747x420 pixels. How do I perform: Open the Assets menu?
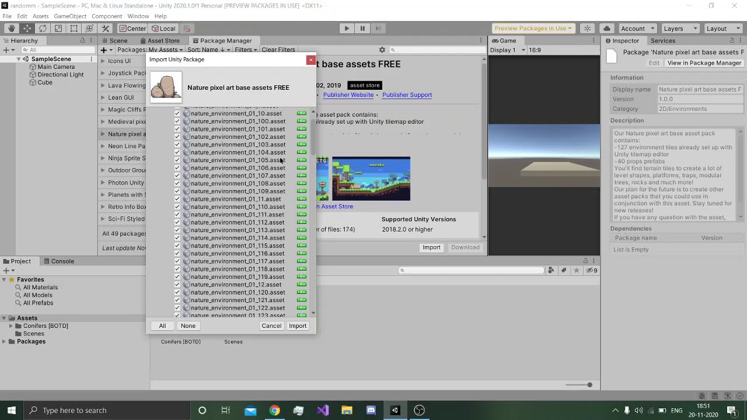[41, 16]
